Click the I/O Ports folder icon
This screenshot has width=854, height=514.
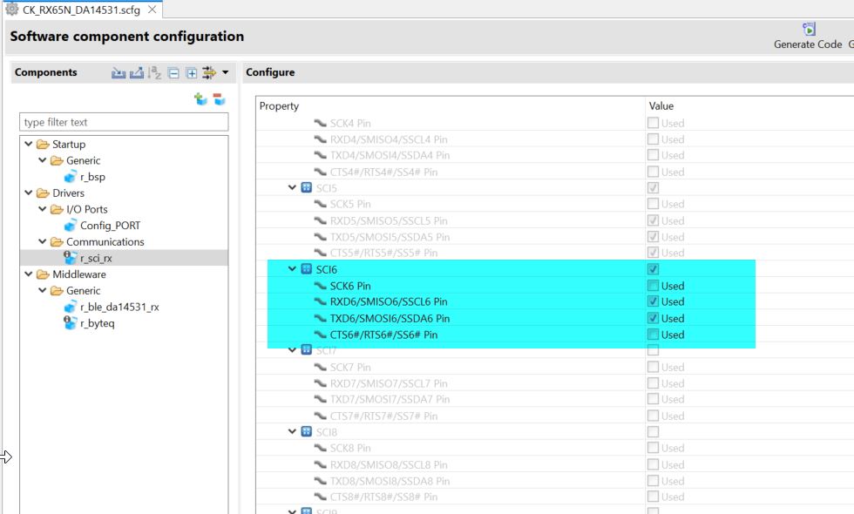[x=57, y=209]
